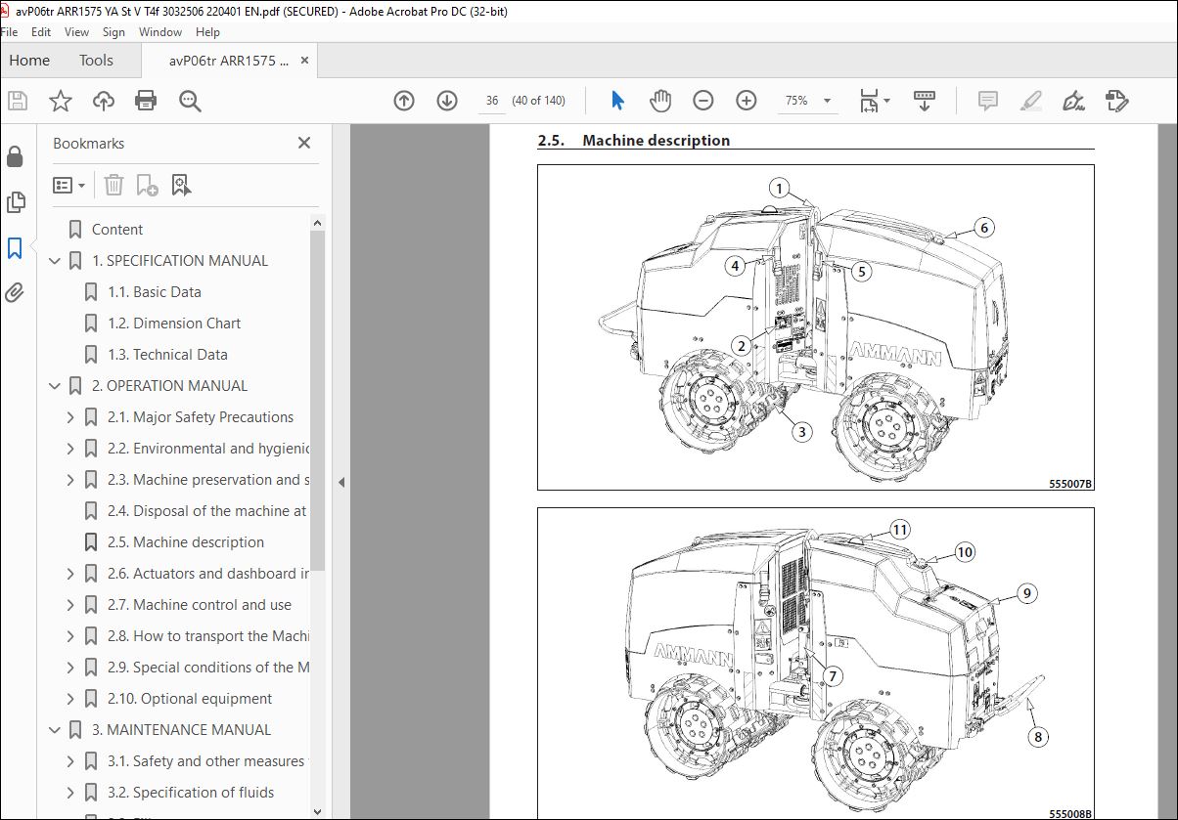Close the Bookmarks panel

(x=304, y=143)
